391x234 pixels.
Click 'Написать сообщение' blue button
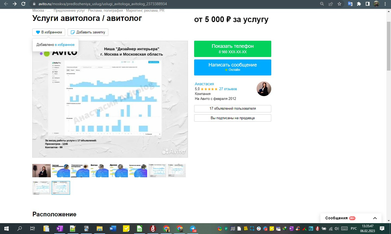(x=233, y=67)
